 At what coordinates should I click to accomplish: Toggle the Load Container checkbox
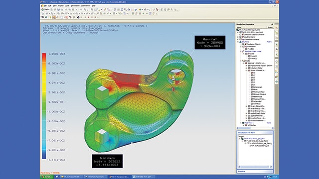pos(240,37)
